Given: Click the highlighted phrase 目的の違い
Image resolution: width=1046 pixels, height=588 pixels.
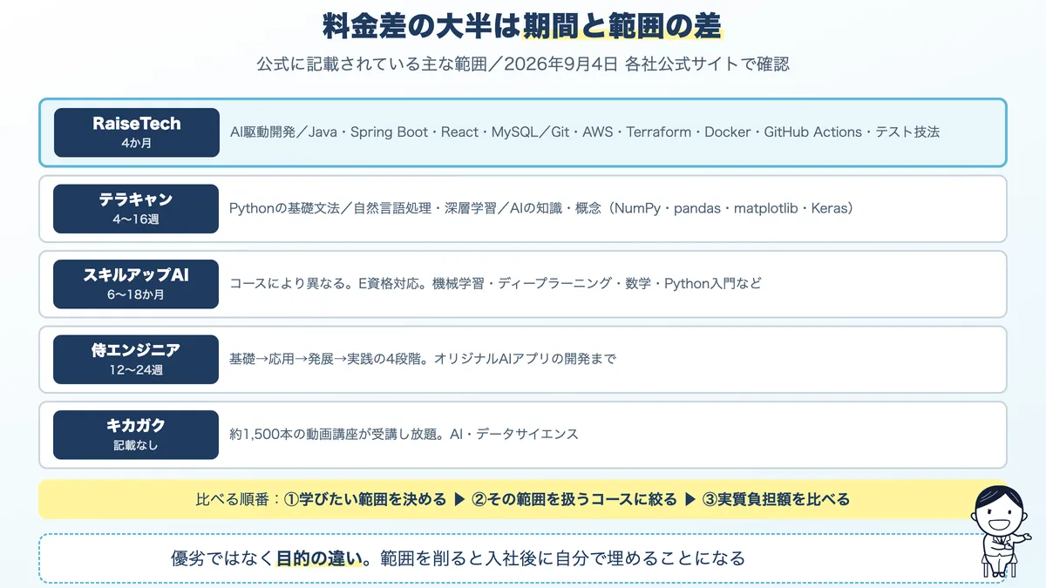Looking at the screenshot, I should pos(319,558).
